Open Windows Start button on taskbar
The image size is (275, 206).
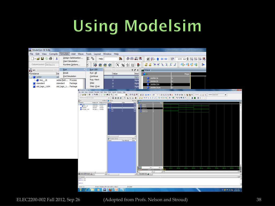(81, 190)
